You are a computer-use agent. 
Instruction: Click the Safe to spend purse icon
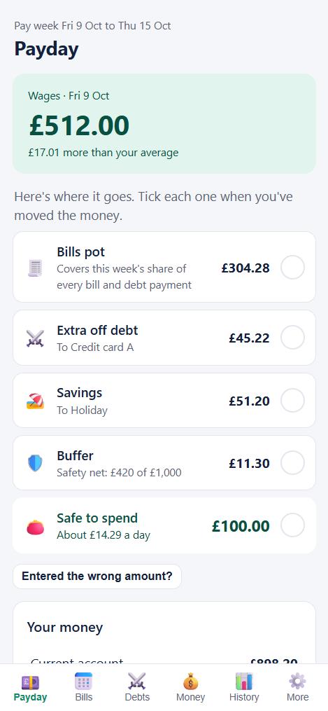(35, 526)
